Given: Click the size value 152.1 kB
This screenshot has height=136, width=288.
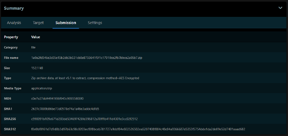Looking at the screenshot, I should (37, 68).
